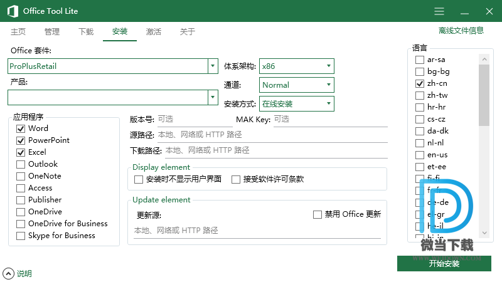502x282 pixels.
Task: Expand the 说明 circular arrow icon
Action: click(x=8, y=274)
